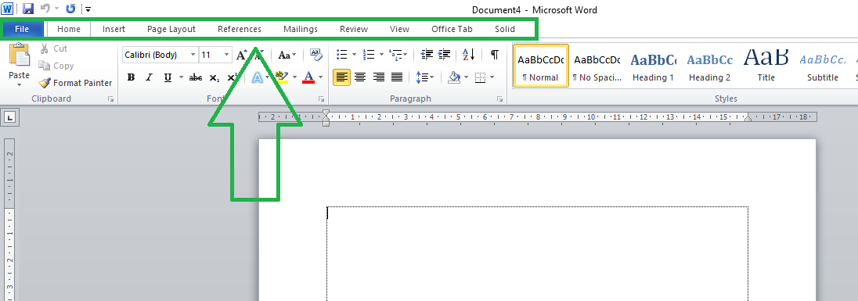The image size is (858, 301).
Task: Apply the Heading 1 style
Action: coord(654,66)
